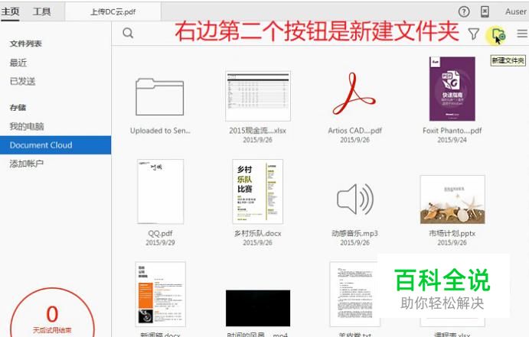Screen dimensions: 529x337
Task: Select the 2015现金流 xlsx thumbnail
Action: [258, 96]
